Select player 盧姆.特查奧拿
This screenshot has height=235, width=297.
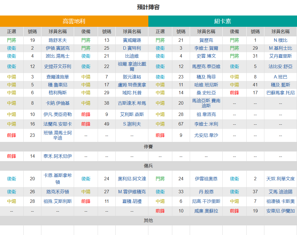point(132,85)
